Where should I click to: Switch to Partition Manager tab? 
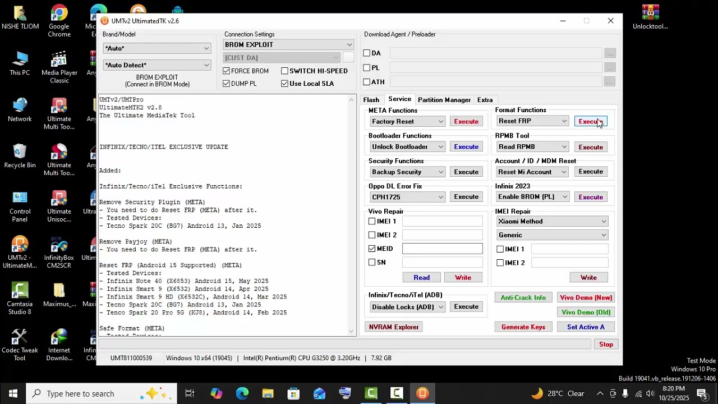coord(444,100)
